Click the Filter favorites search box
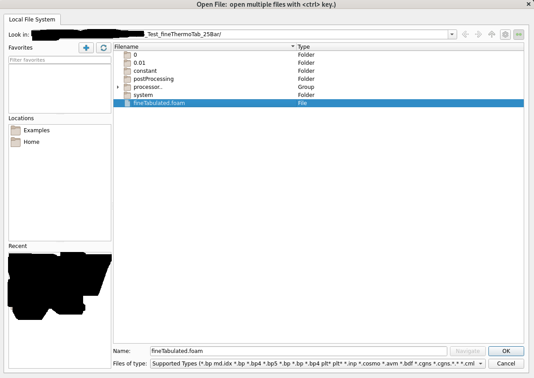 pos(59,60)
